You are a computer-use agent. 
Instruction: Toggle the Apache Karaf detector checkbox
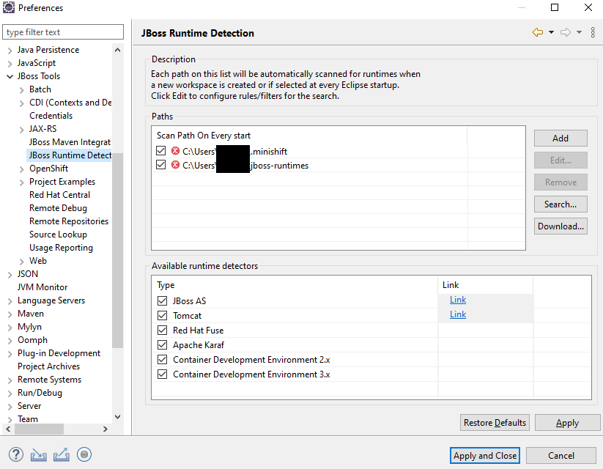(x=162, y=344)
